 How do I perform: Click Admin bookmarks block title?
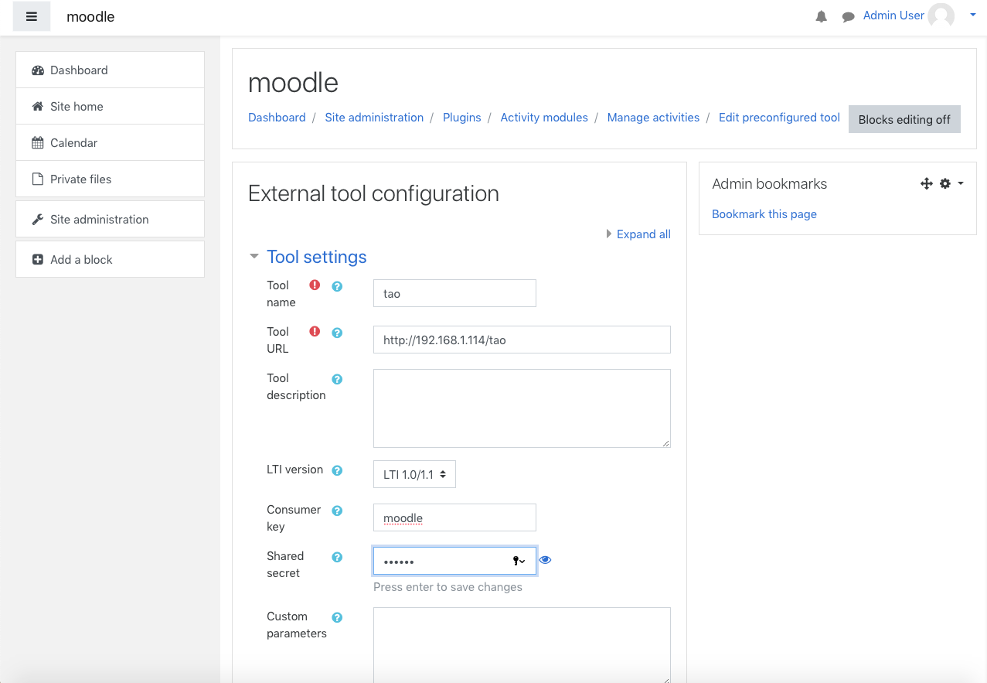pos(770,184)
